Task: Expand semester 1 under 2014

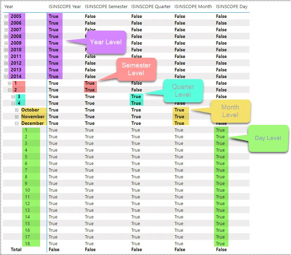Action: point(9,83)
